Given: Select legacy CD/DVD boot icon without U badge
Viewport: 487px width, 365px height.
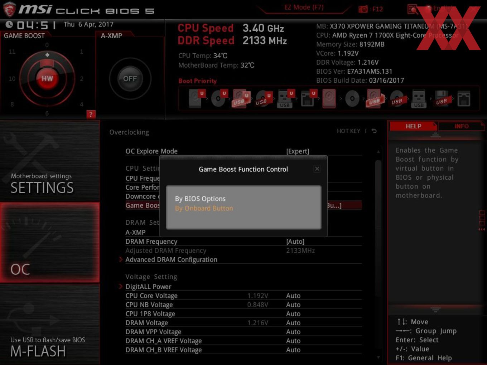Looking at the screenshot, I should (352, 99).
